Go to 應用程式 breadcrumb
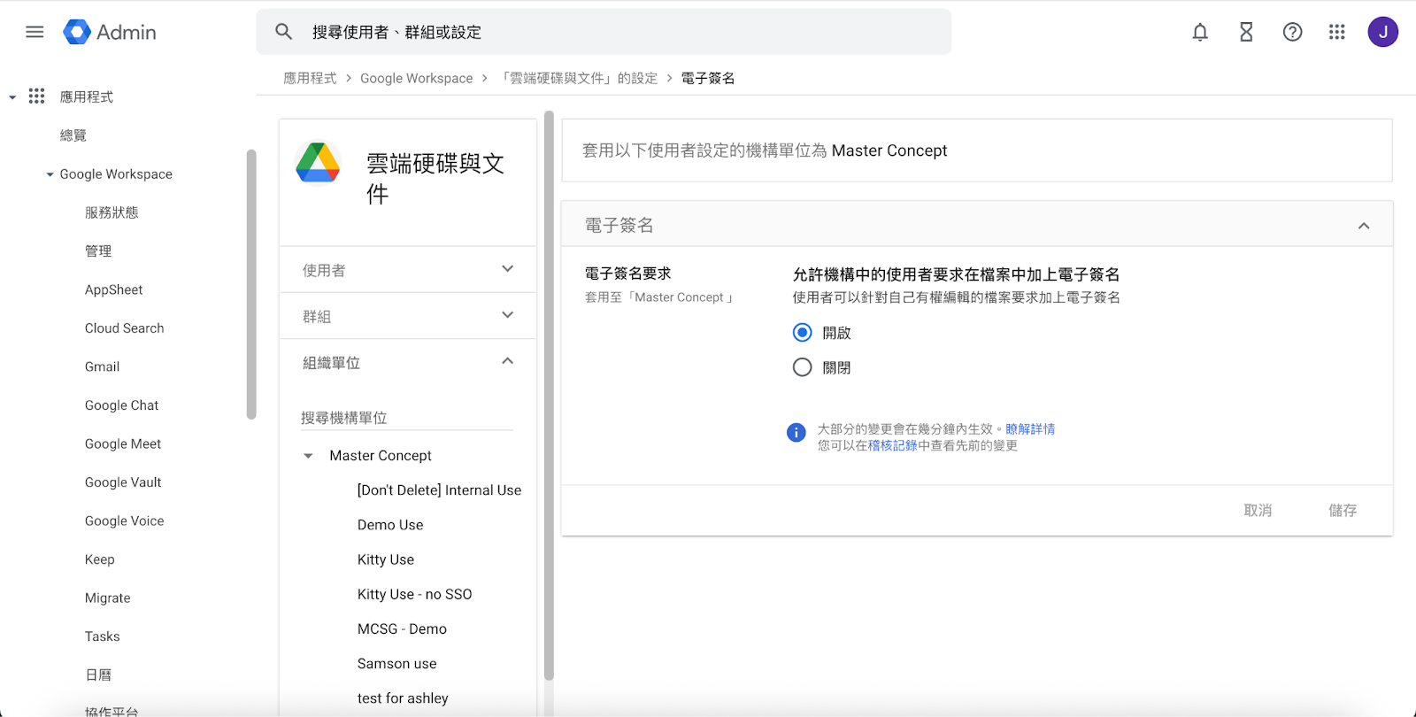This screenshot has width=1416, height=717. tap(310, 78)
